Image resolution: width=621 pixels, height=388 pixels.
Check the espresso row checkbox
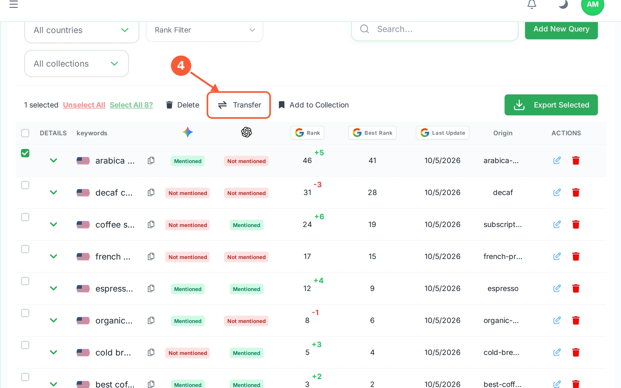coord(25,281)
